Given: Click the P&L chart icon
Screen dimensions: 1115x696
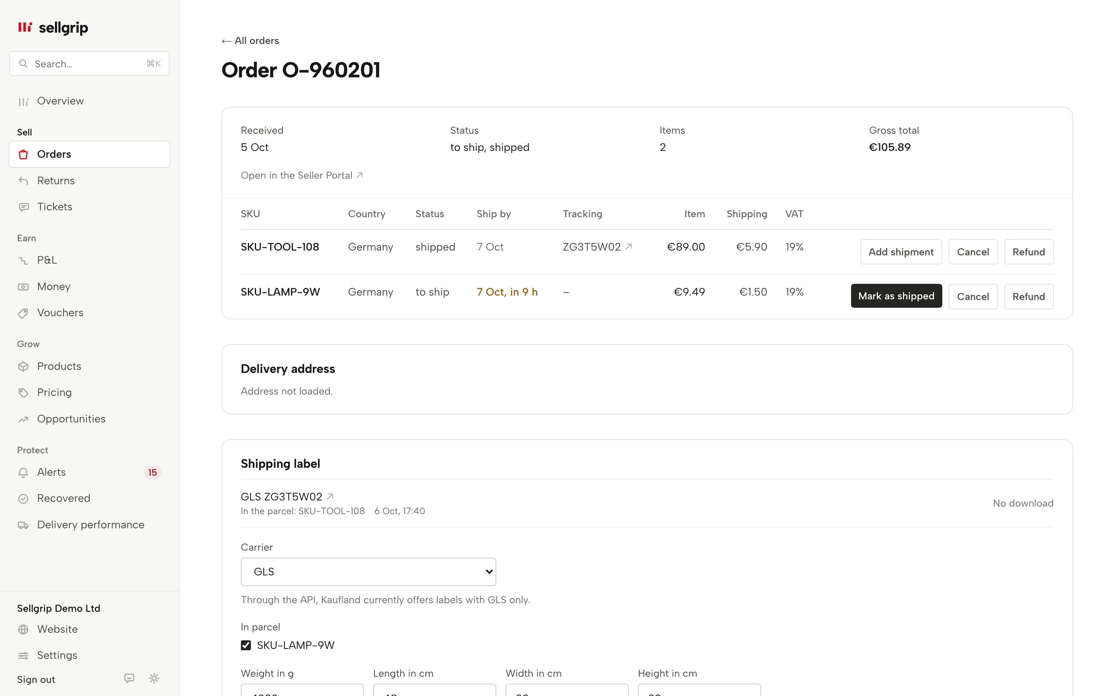Looking at the screenshot, I should 23,260.
